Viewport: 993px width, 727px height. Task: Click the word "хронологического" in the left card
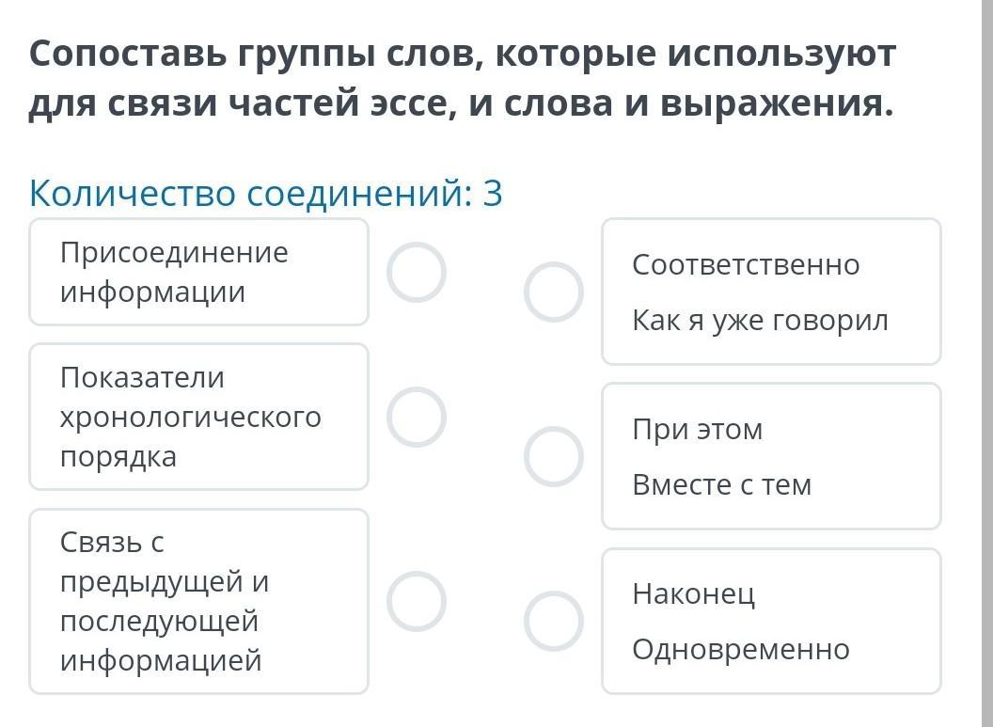click(x=190, y=417)
